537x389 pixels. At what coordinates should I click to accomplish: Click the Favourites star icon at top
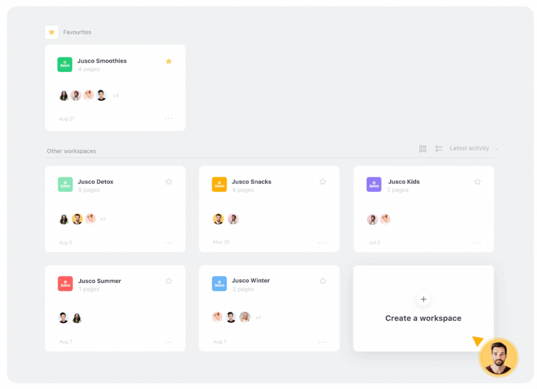51,32
